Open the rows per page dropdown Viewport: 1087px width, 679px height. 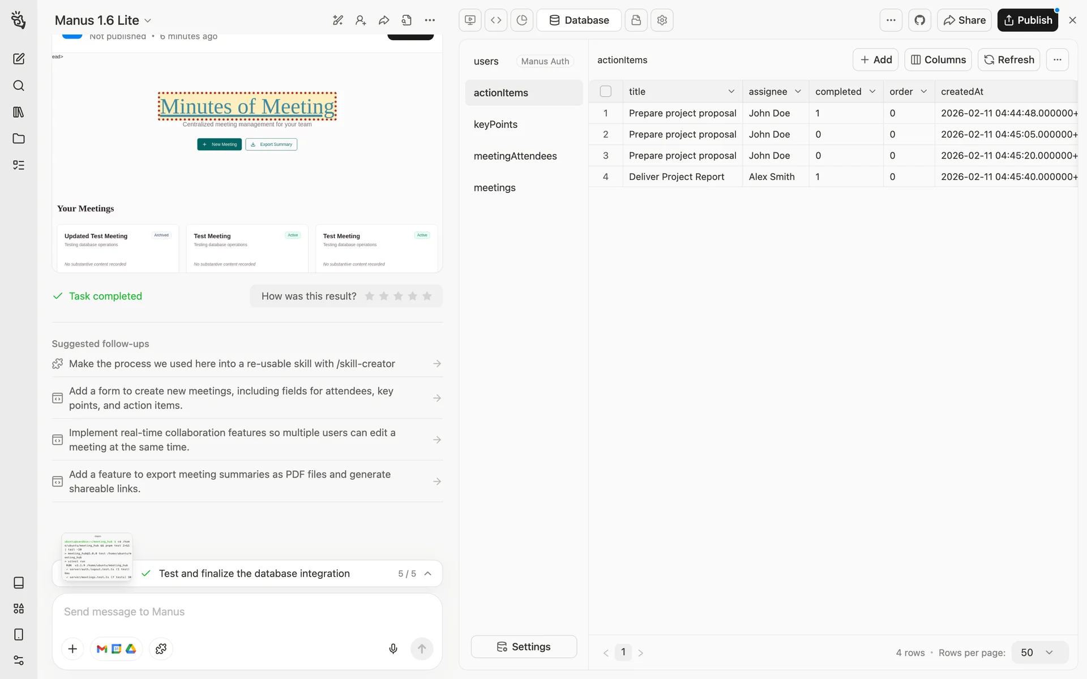pos(1039,652)
